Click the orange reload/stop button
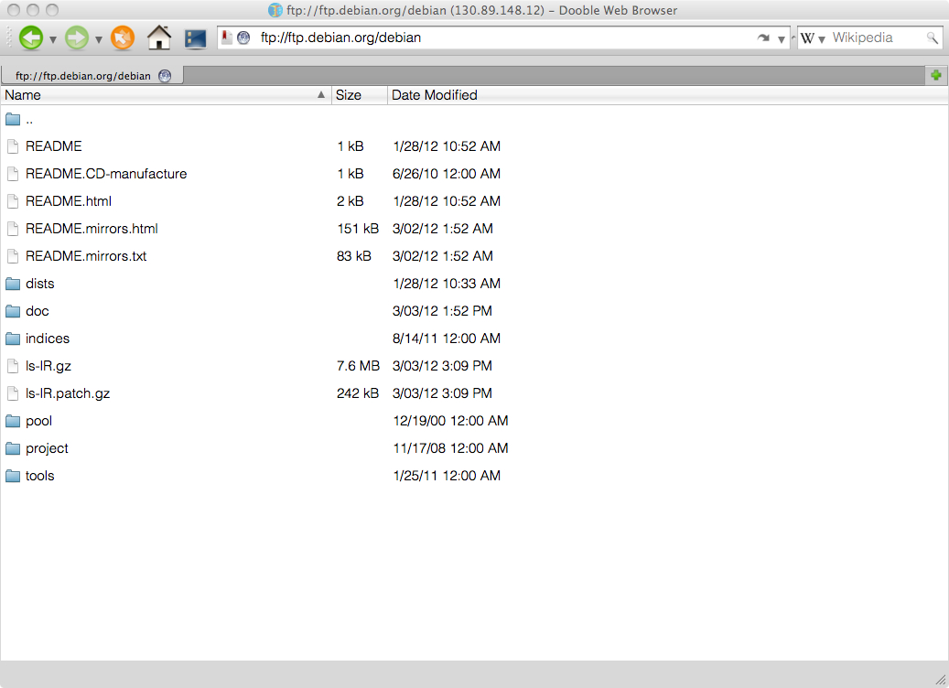Screen dimensions: 949x688 tap(123, 38)
